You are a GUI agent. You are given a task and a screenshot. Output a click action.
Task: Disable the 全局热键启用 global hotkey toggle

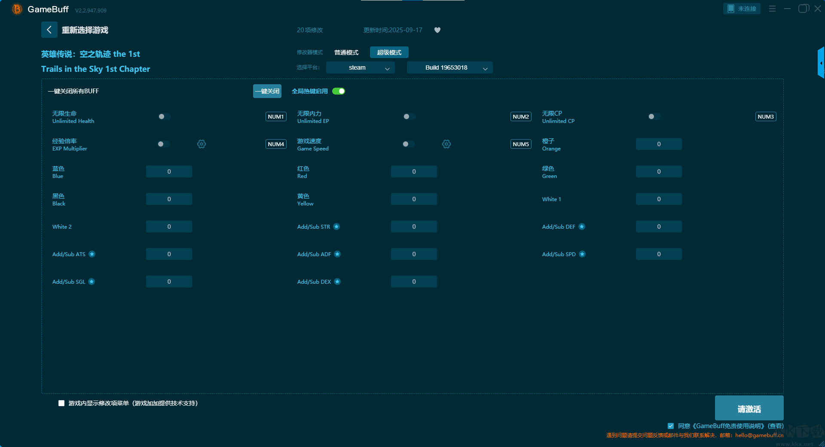(339, 91)
